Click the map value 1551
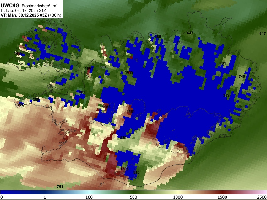Screen dimensions: 267x200 131,112
